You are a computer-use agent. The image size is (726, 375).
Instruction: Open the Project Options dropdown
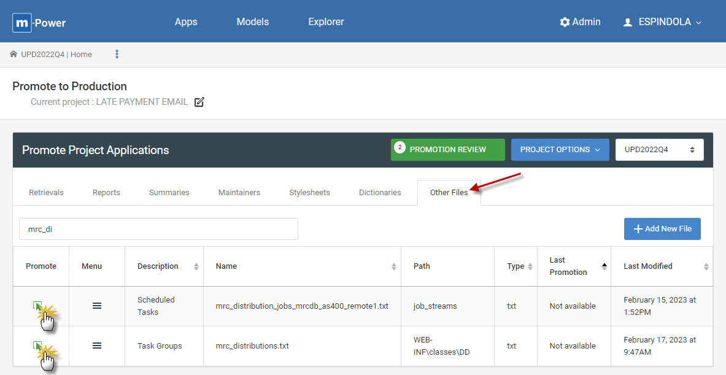coord(560,149)
